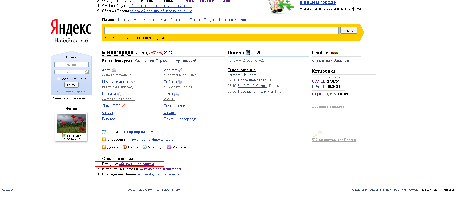Click the m² icon beside Недвижимость
460x208 pixels.
133,82
